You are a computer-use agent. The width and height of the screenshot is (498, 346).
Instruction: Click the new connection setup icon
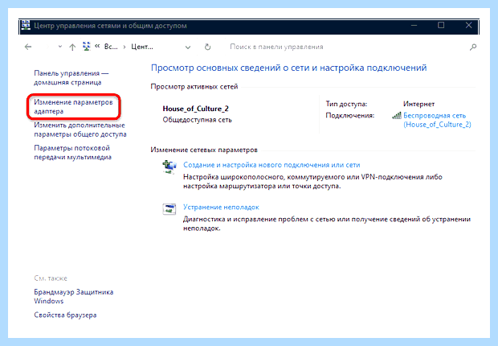169,167
